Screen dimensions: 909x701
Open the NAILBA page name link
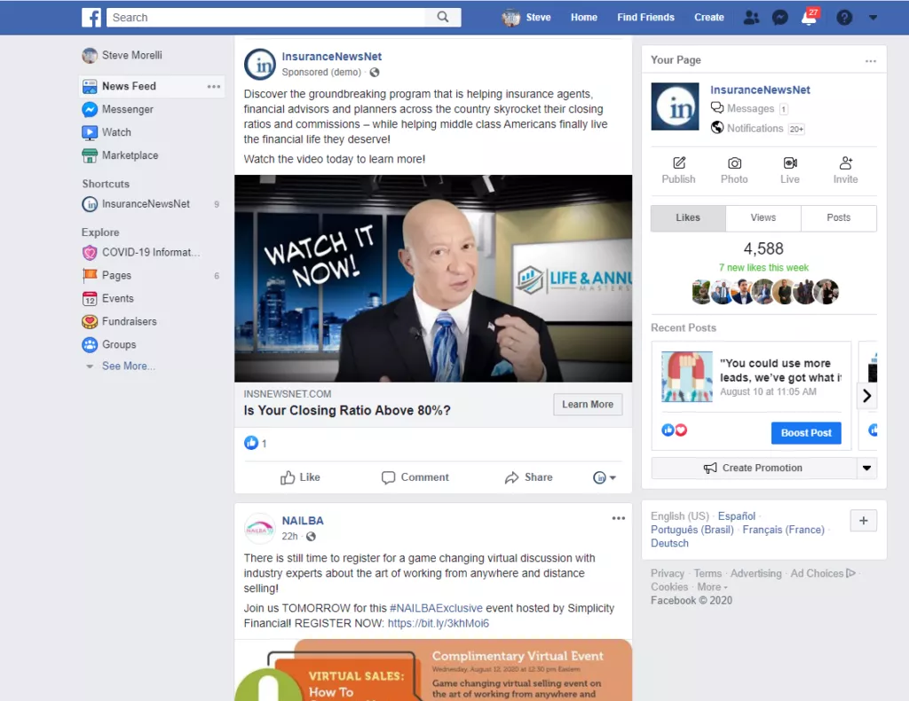[303, 521]
